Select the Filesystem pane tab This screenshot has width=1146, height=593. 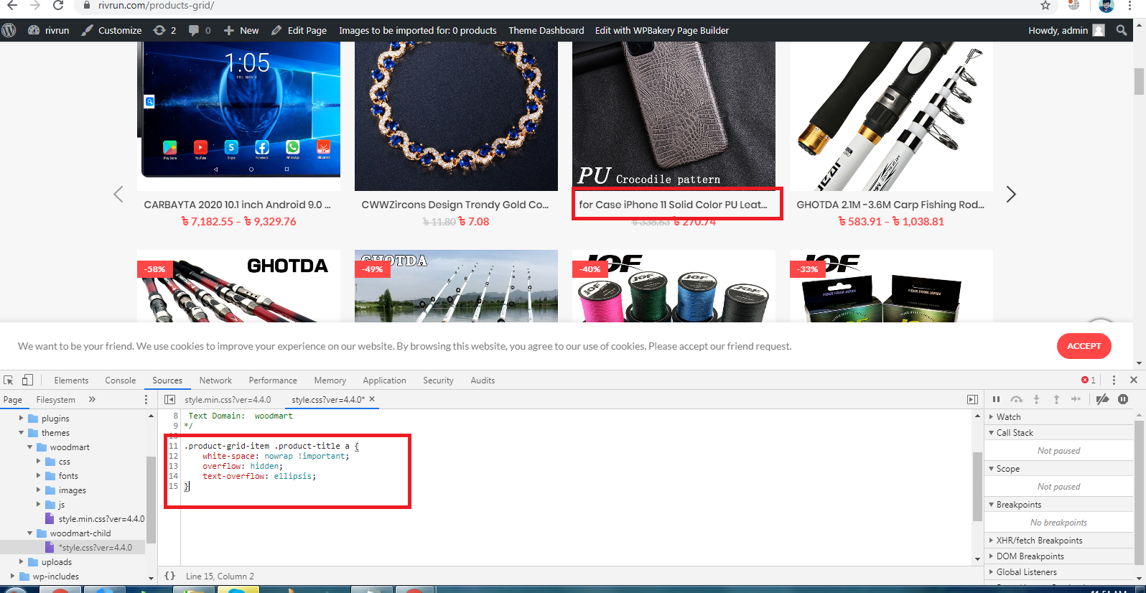[56, 400]
